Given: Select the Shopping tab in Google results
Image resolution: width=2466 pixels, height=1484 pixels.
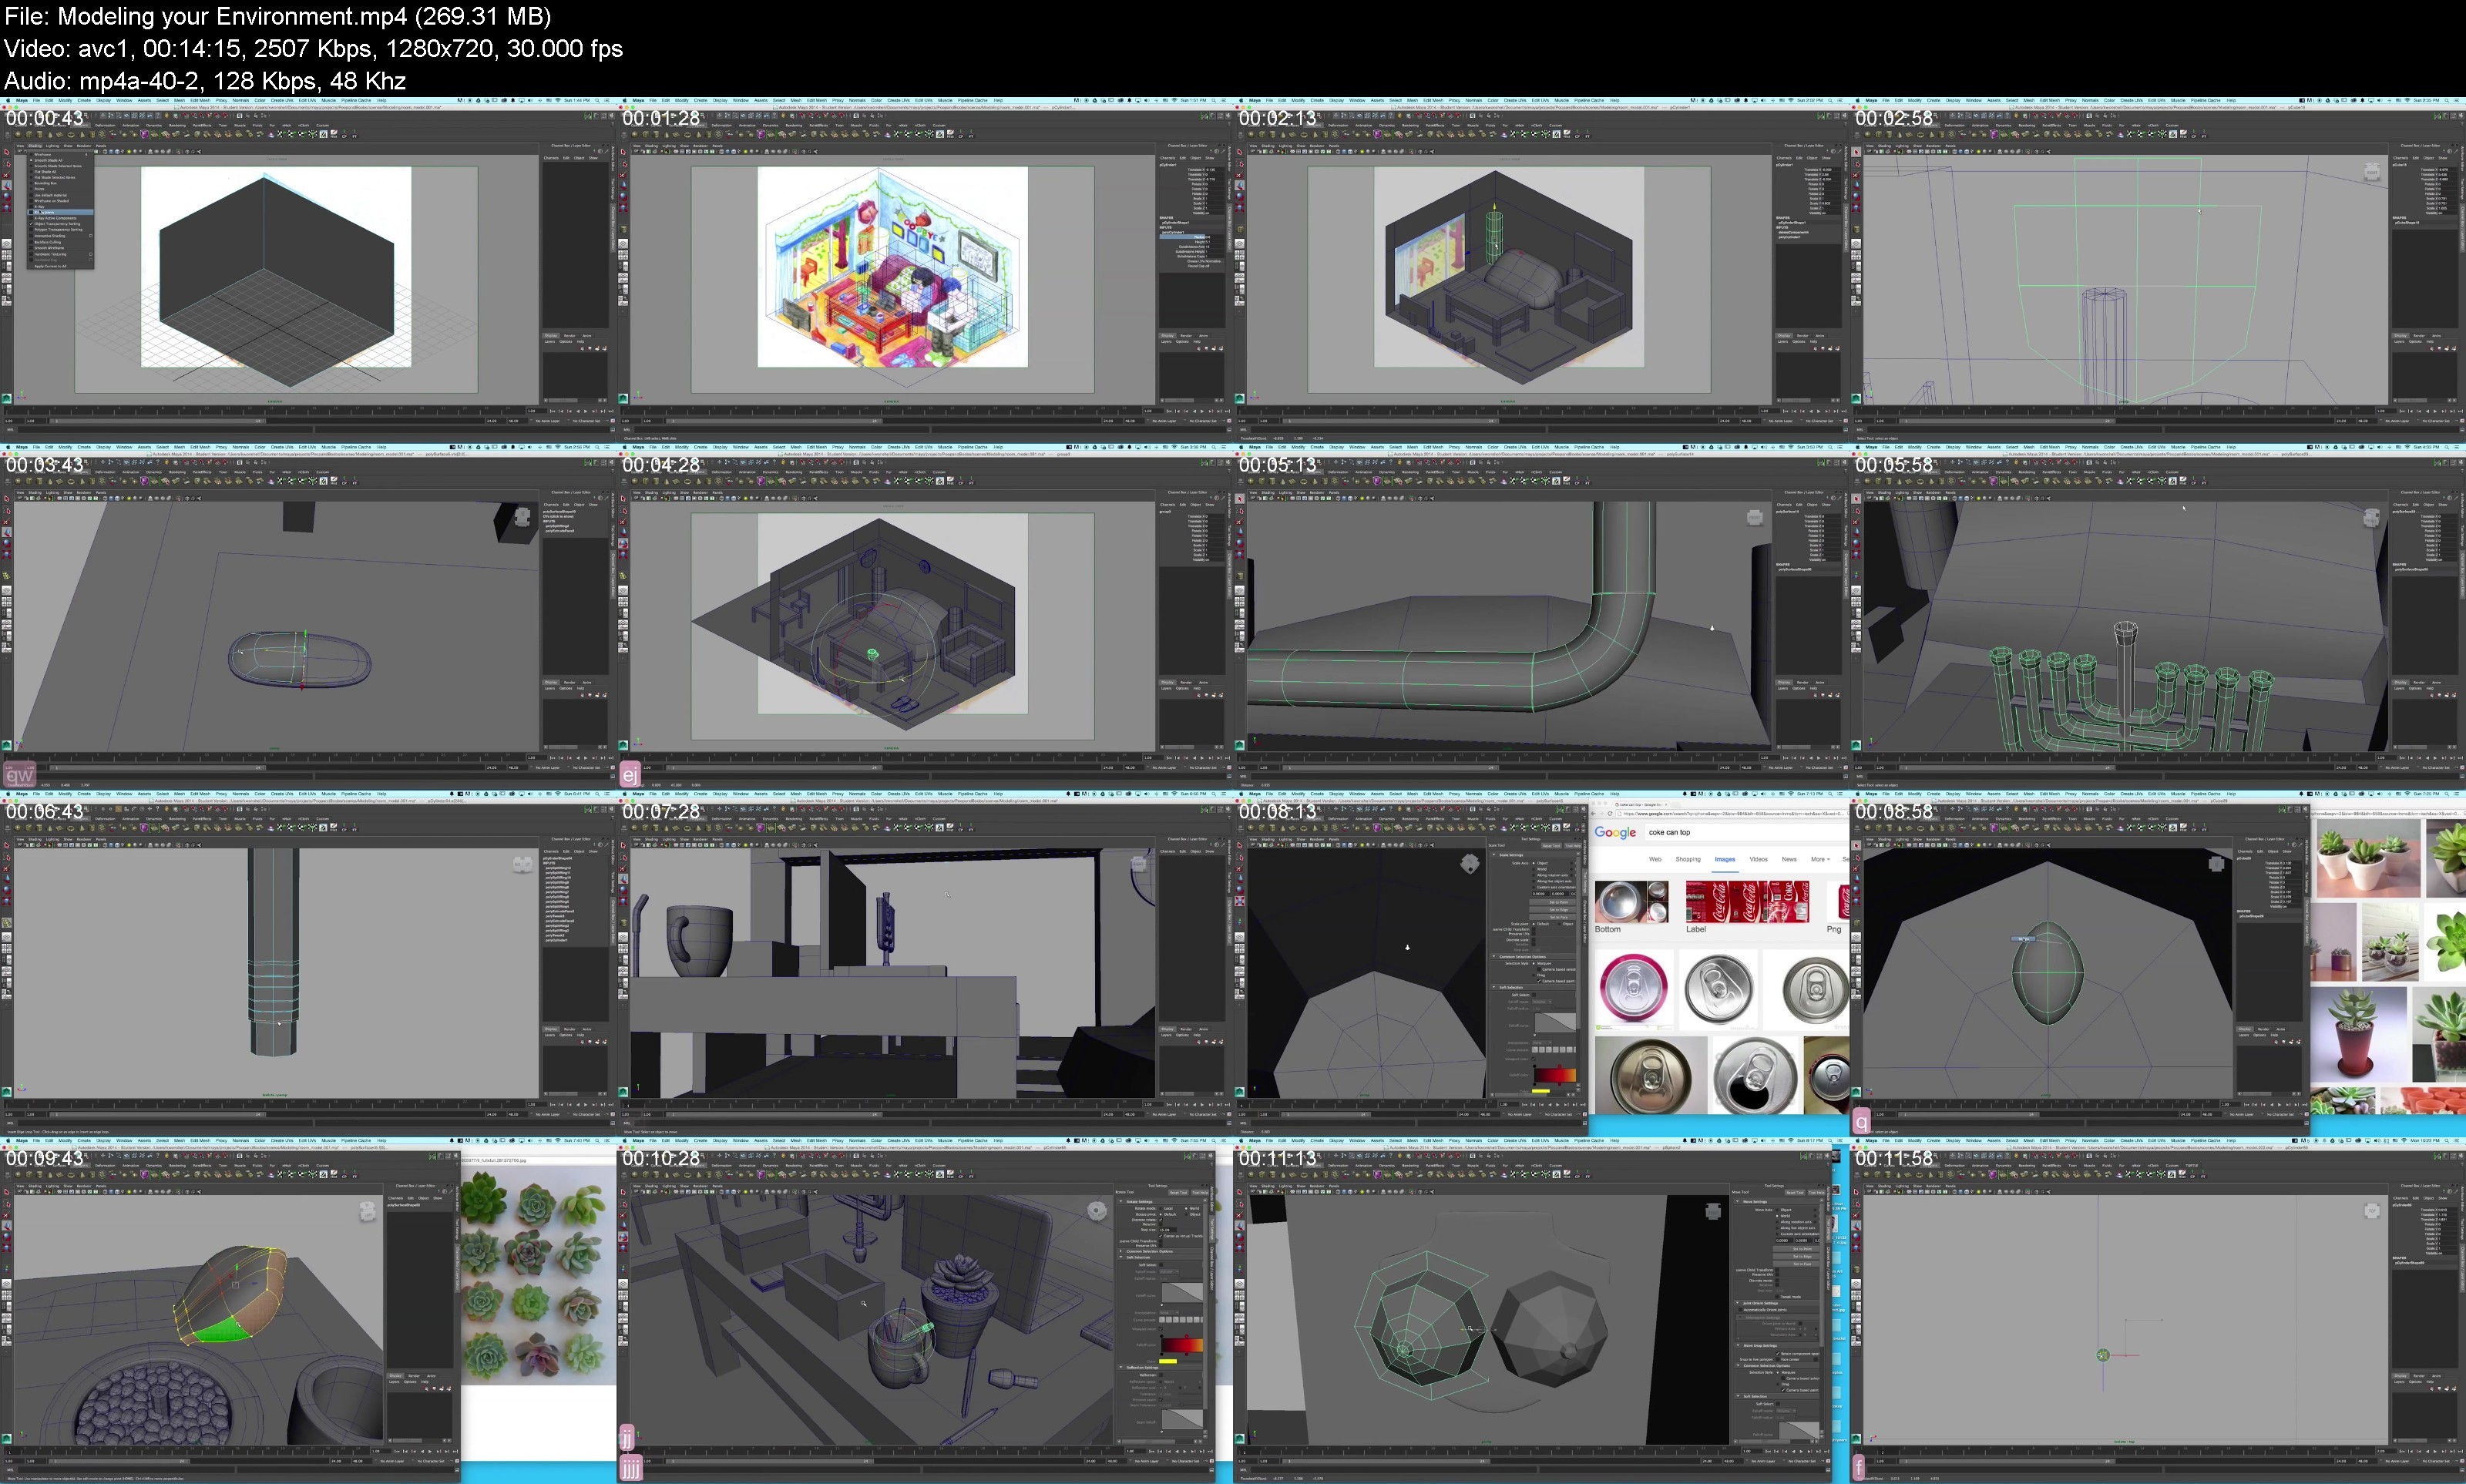Looking at the screenshot, I should pos(1688,859).
